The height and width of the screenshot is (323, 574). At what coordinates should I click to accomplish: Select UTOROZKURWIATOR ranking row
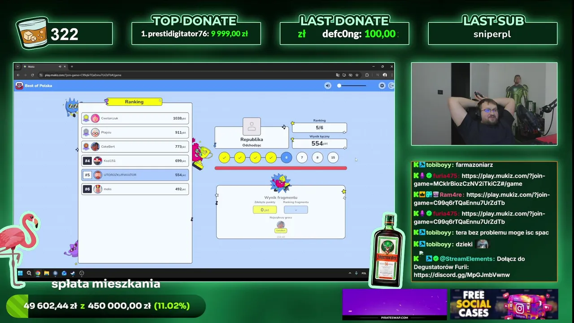click(x=135, y=175)
